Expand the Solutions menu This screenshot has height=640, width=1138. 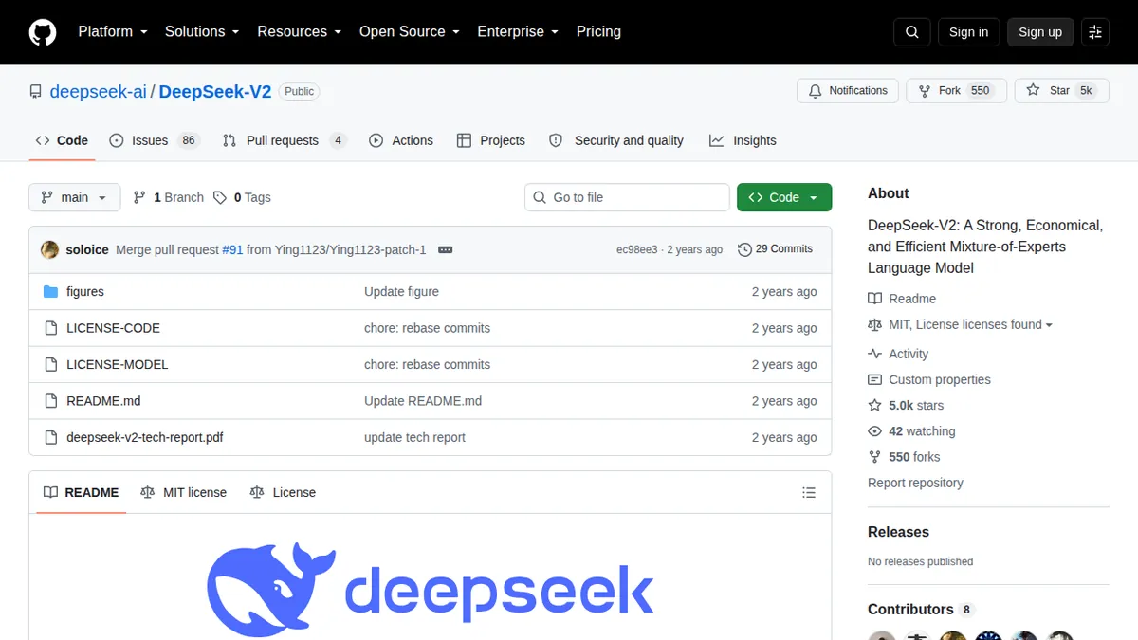pyautogui.click(x=202, y=31)
